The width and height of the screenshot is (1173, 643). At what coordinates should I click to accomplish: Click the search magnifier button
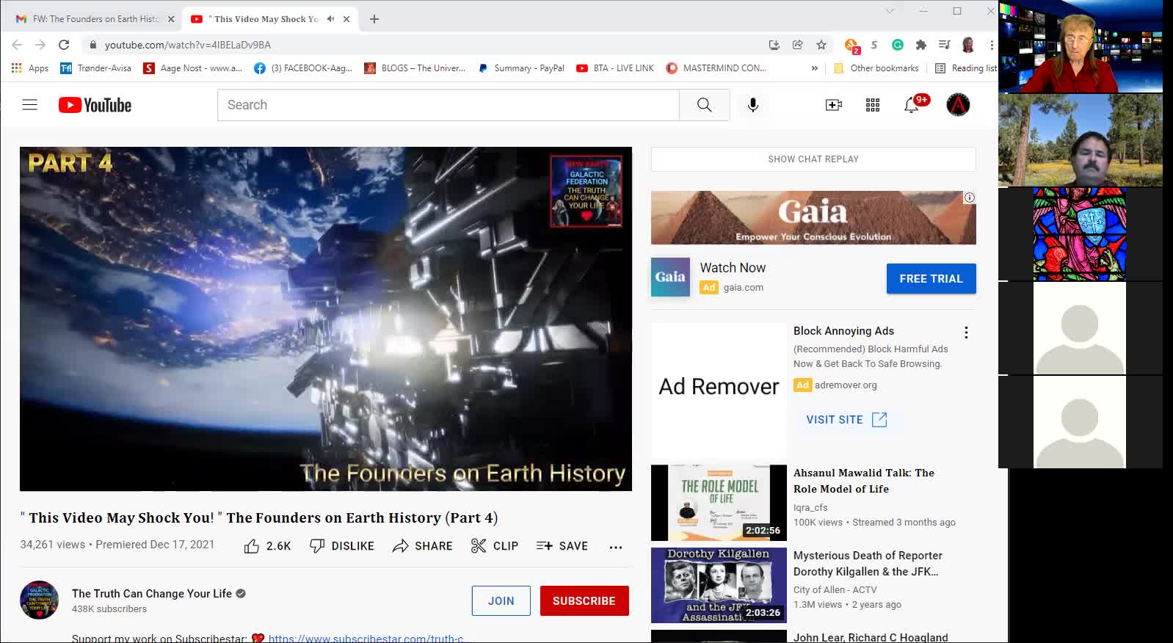[704, 105]
